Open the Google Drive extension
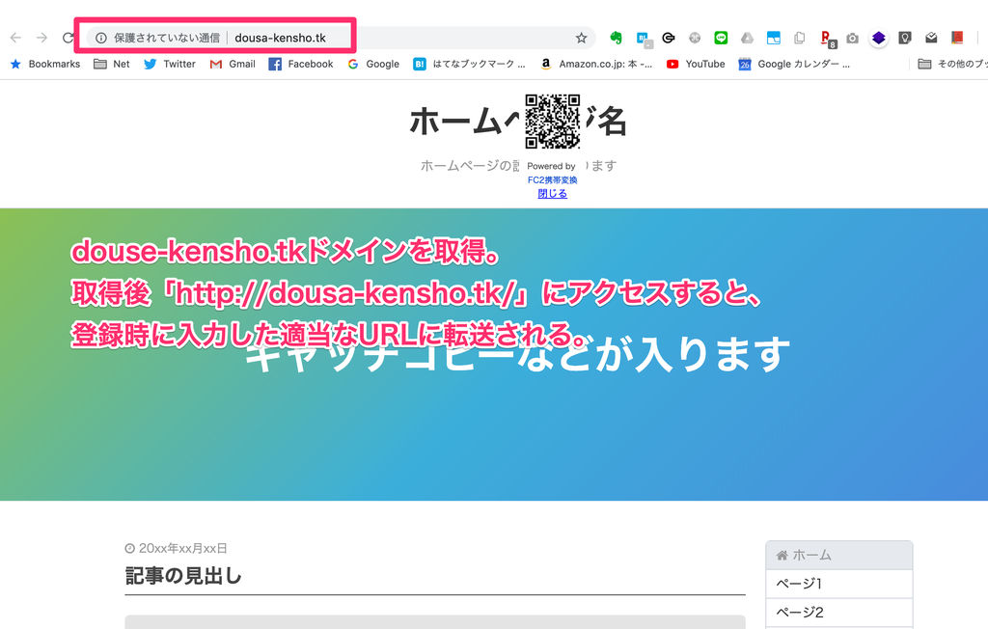 click(747, 36)
